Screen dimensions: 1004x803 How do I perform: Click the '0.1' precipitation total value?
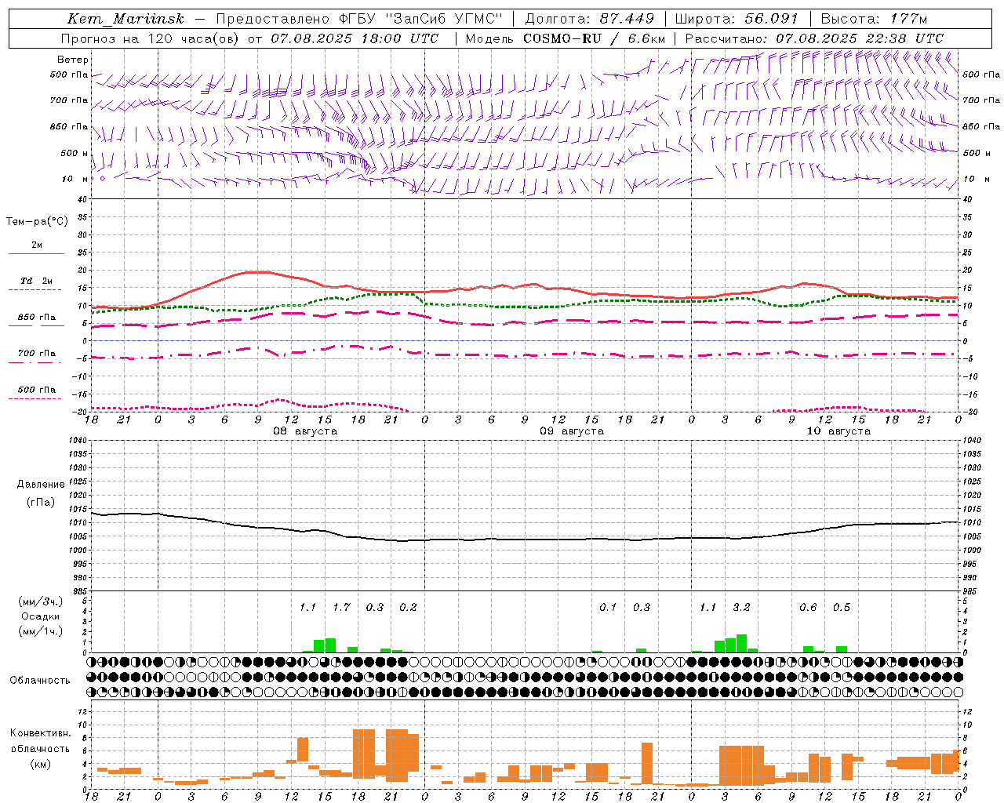[608, 607]
